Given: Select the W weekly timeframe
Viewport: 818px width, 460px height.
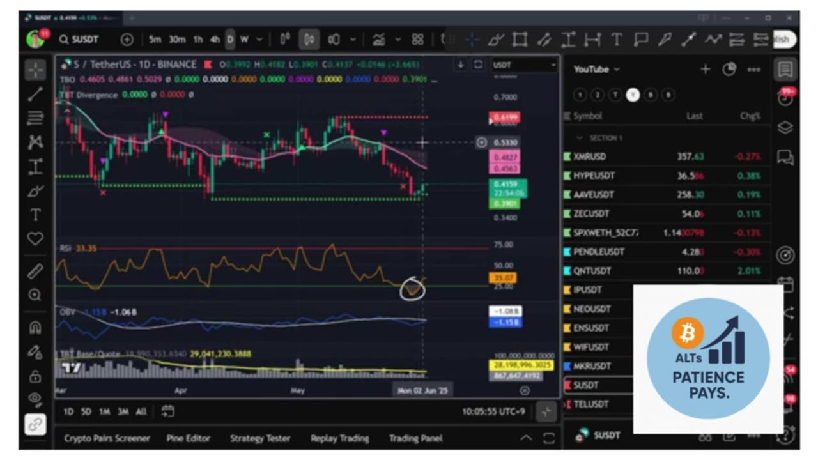Looking at the screenshot, I should (x=244, y=40).
